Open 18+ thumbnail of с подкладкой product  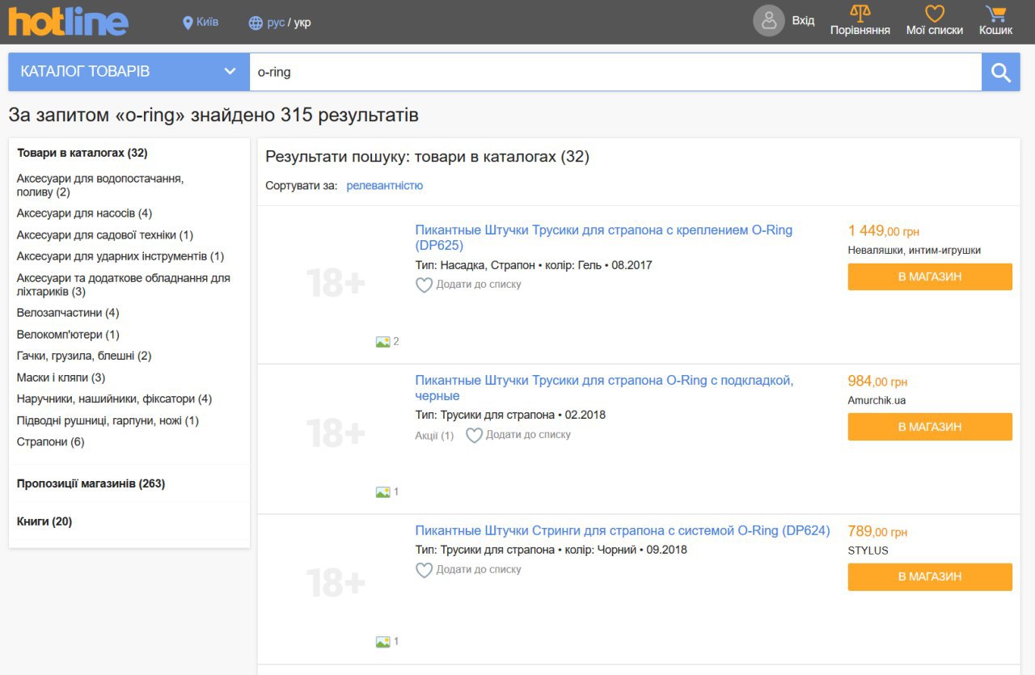336,433
